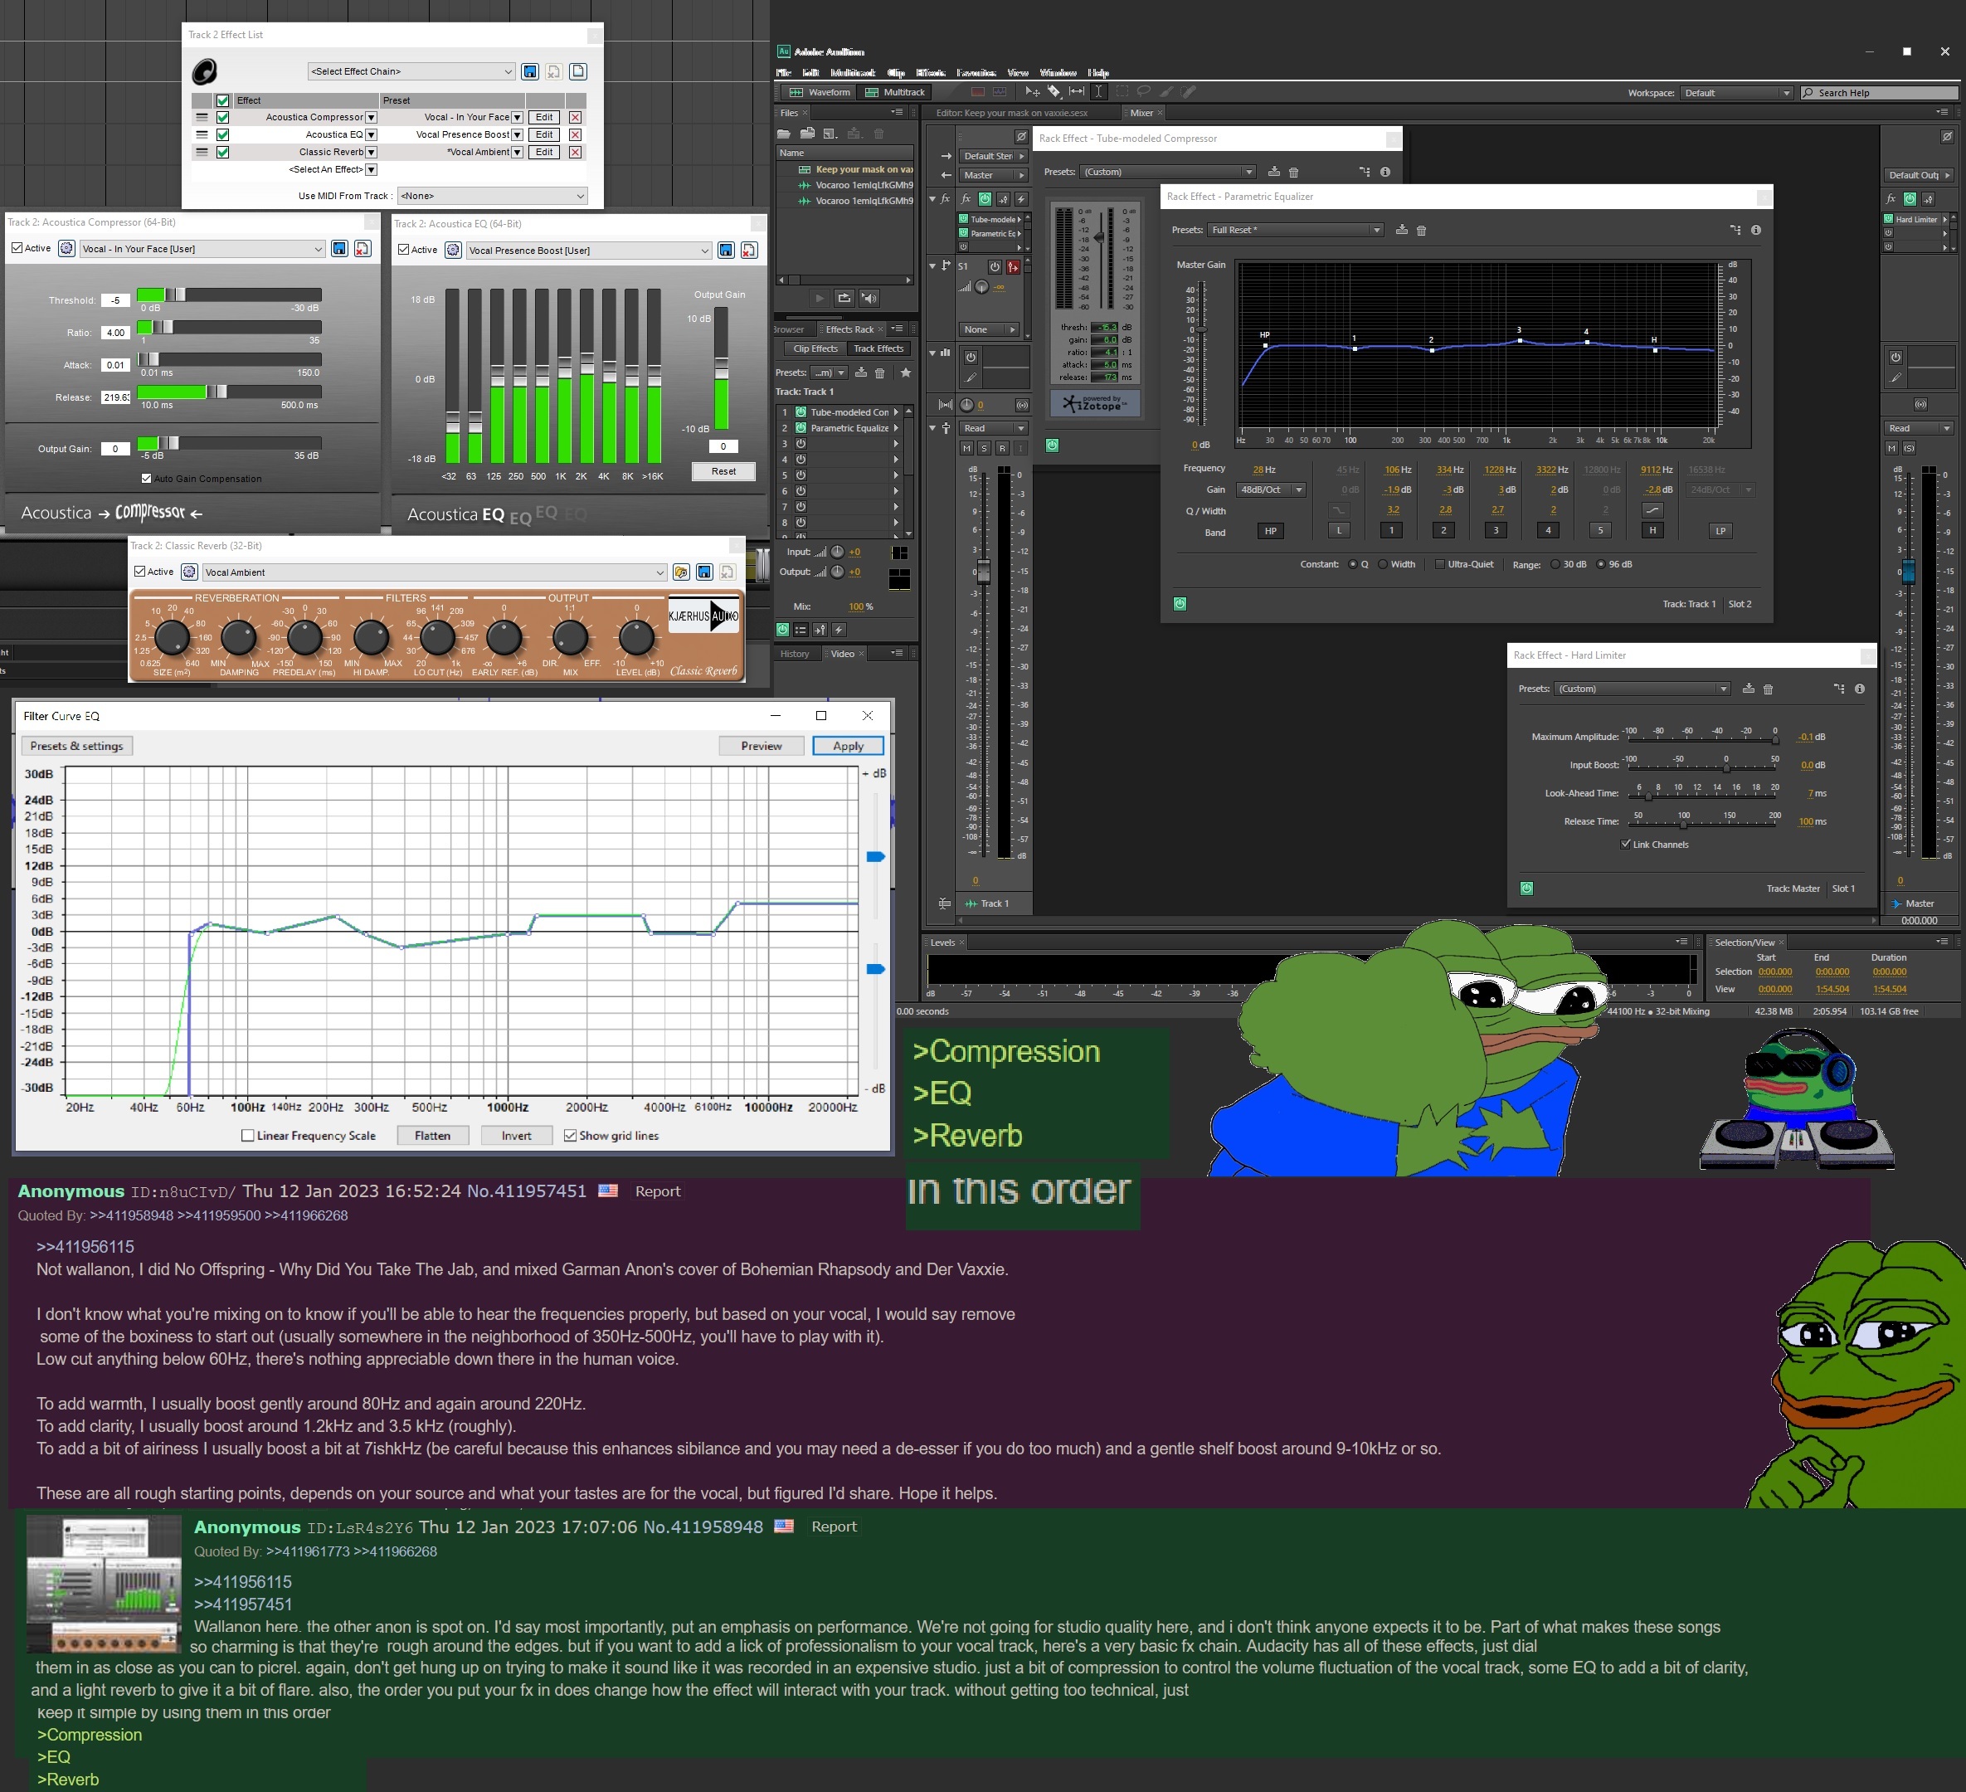Uncheck the Acoustica Compressor effect checkbox
1966x1792 pixels.
coord(222,117)
